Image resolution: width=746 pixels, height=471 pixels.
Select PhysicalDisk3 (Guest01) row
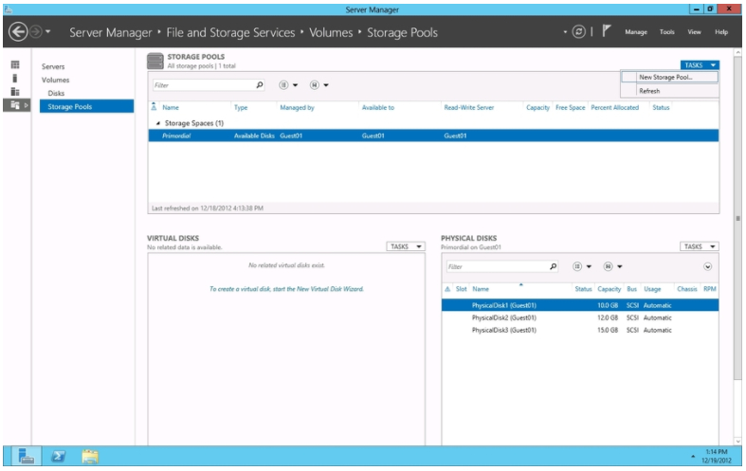[580, 330]
